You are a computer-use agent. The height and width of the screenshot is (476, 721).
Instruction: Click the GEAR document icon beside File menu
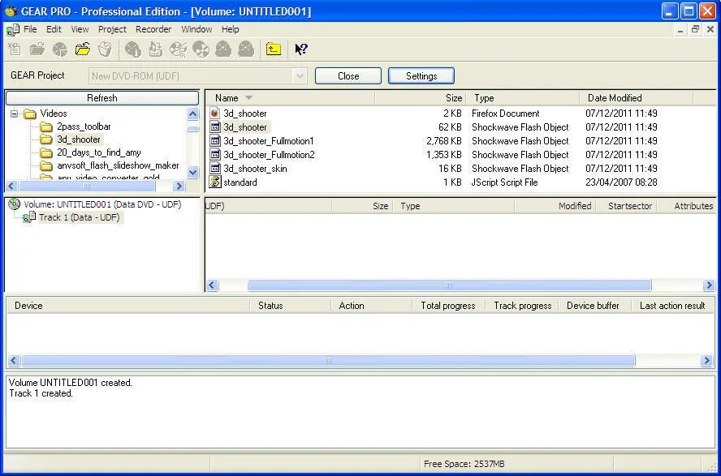(13, 29)
